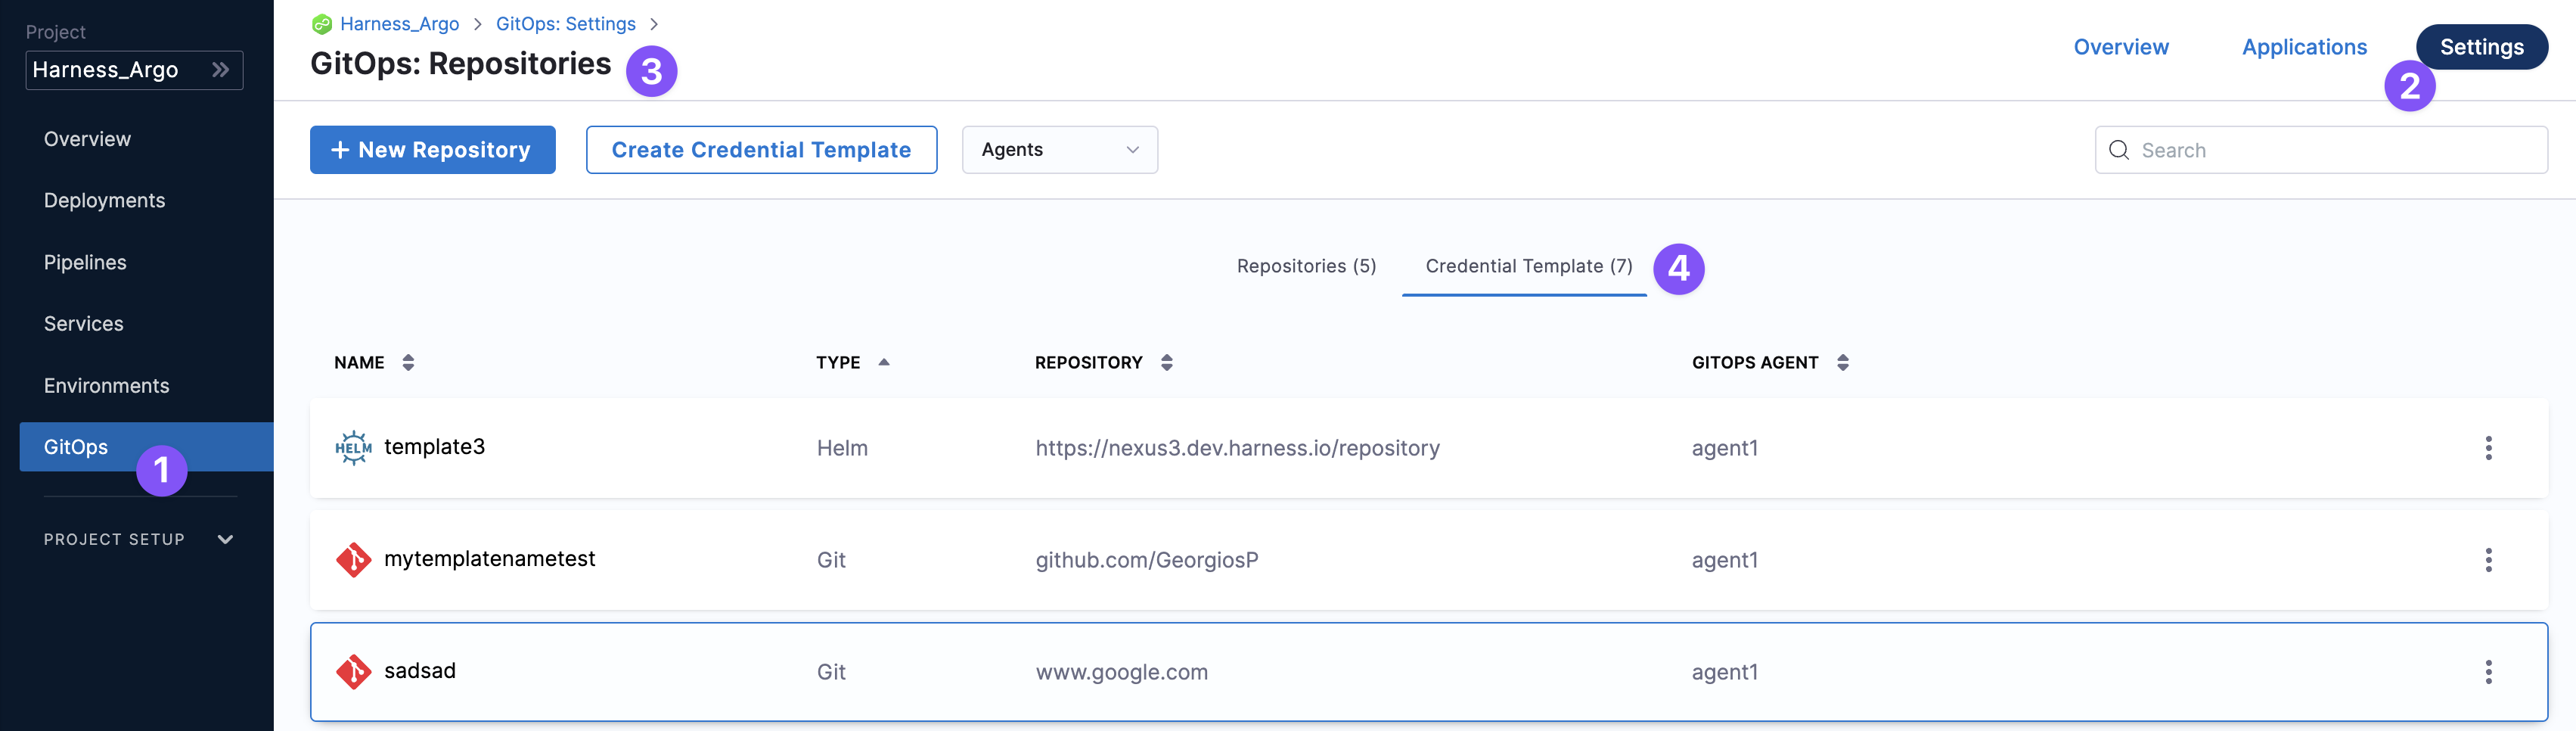Image resolution: width=2576 pixels, height=731 pixels.
Task: Open the three-dot menu for template3
Action: pyautogui.click(x=2488, y=447)
